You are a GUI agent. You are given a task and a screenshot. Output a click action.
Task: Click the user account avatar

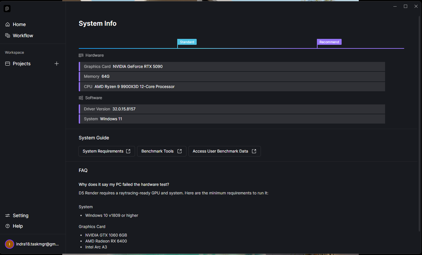click(x=10, y=244)
